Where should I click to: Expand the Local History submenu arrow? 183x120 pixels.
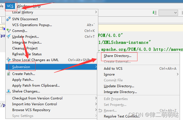tap(96, 12)
